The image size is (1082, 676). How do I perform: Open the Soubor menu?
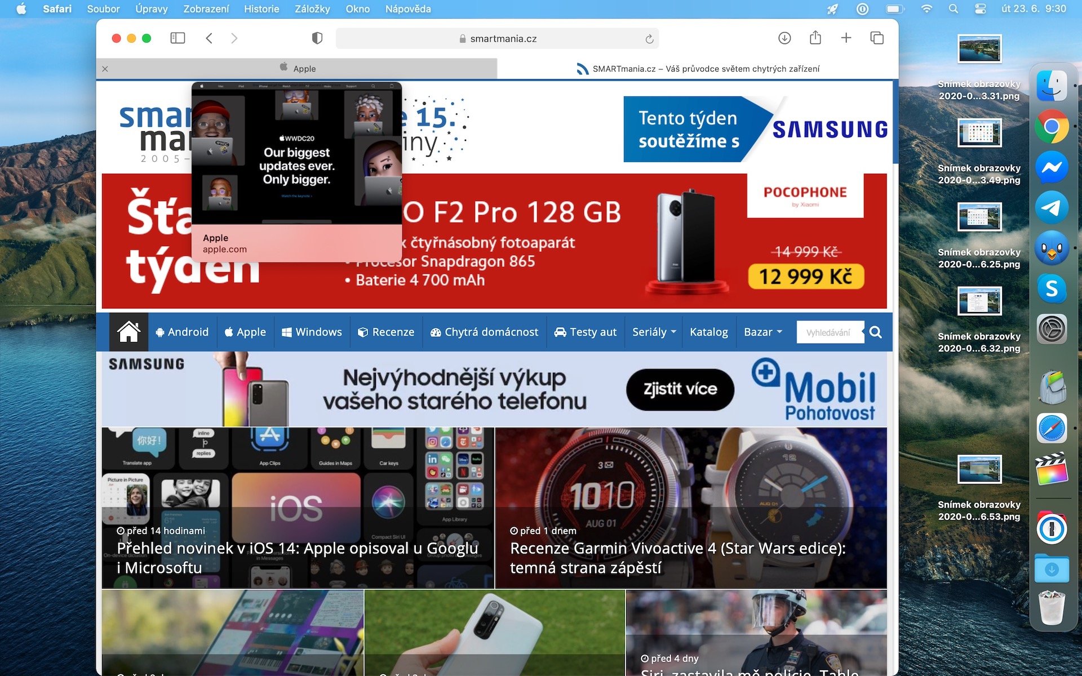(103, 9)
